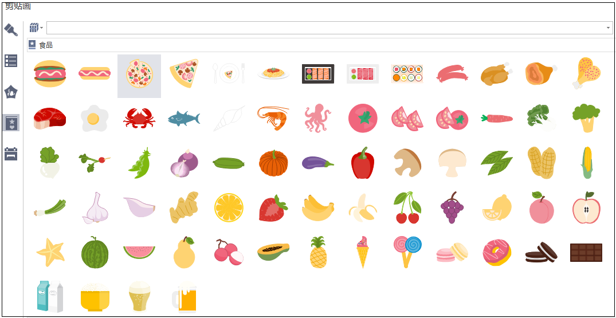The image size is (616, 318).
Task: Choose the purple grapes clipart
Action: 452,207
